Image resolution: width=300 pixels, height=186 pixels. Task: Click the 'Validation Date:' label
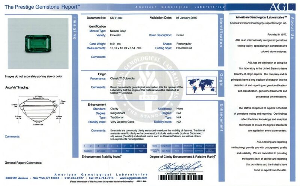161,18
